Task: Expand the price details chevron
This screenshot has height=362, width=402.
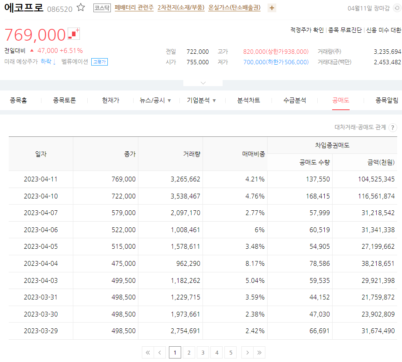Action: (203, 83)
